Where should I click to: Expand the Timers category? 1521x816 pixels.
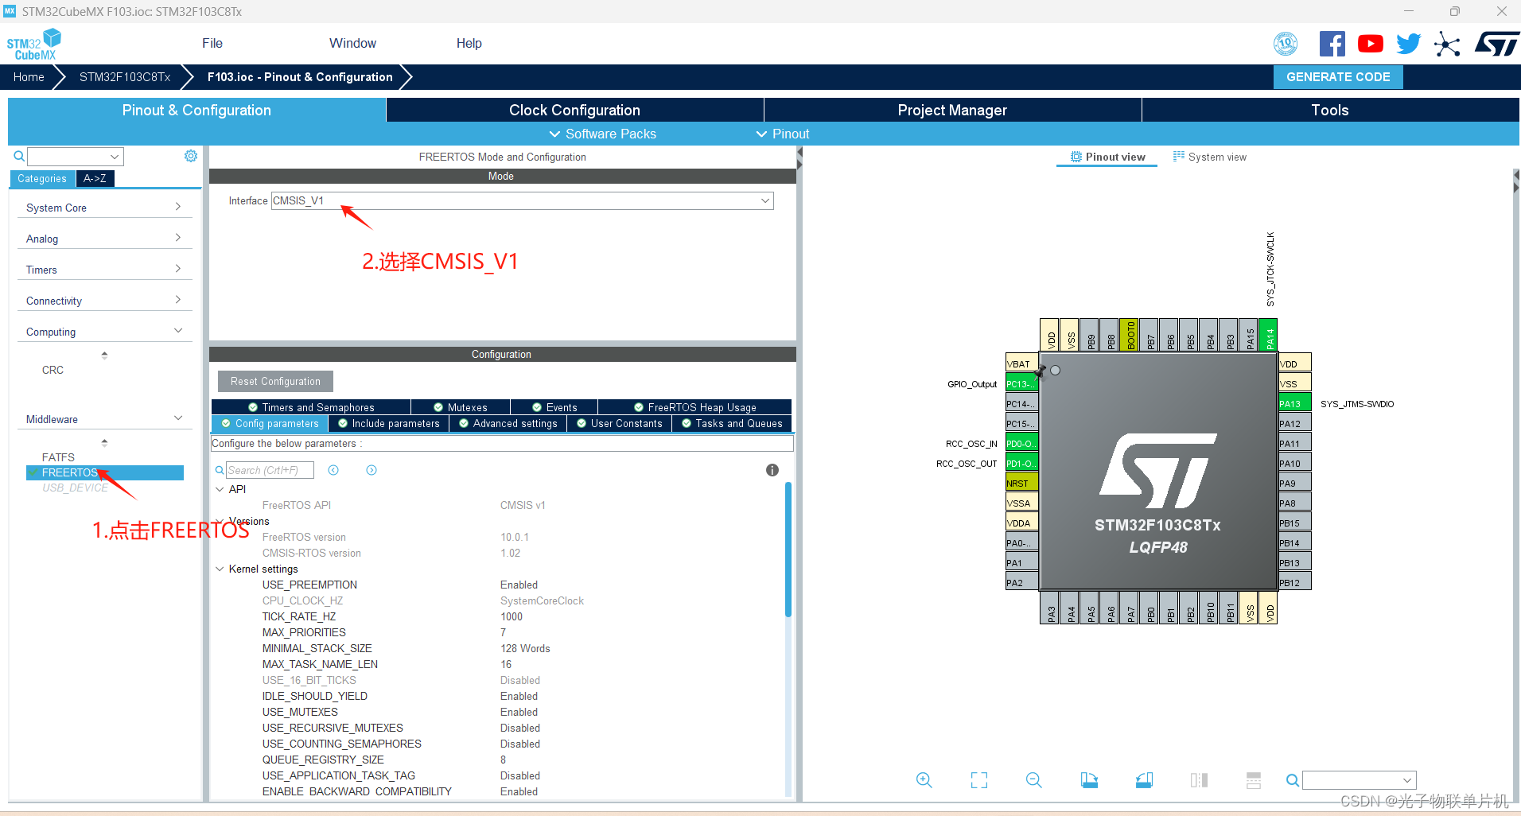(x=104, y=270)
